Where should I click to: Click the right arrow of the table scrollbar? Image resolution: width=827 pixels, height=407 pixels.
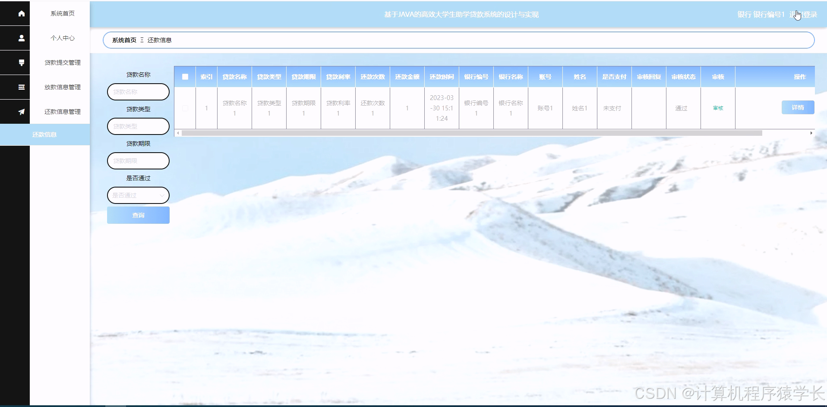pos(811,133)
